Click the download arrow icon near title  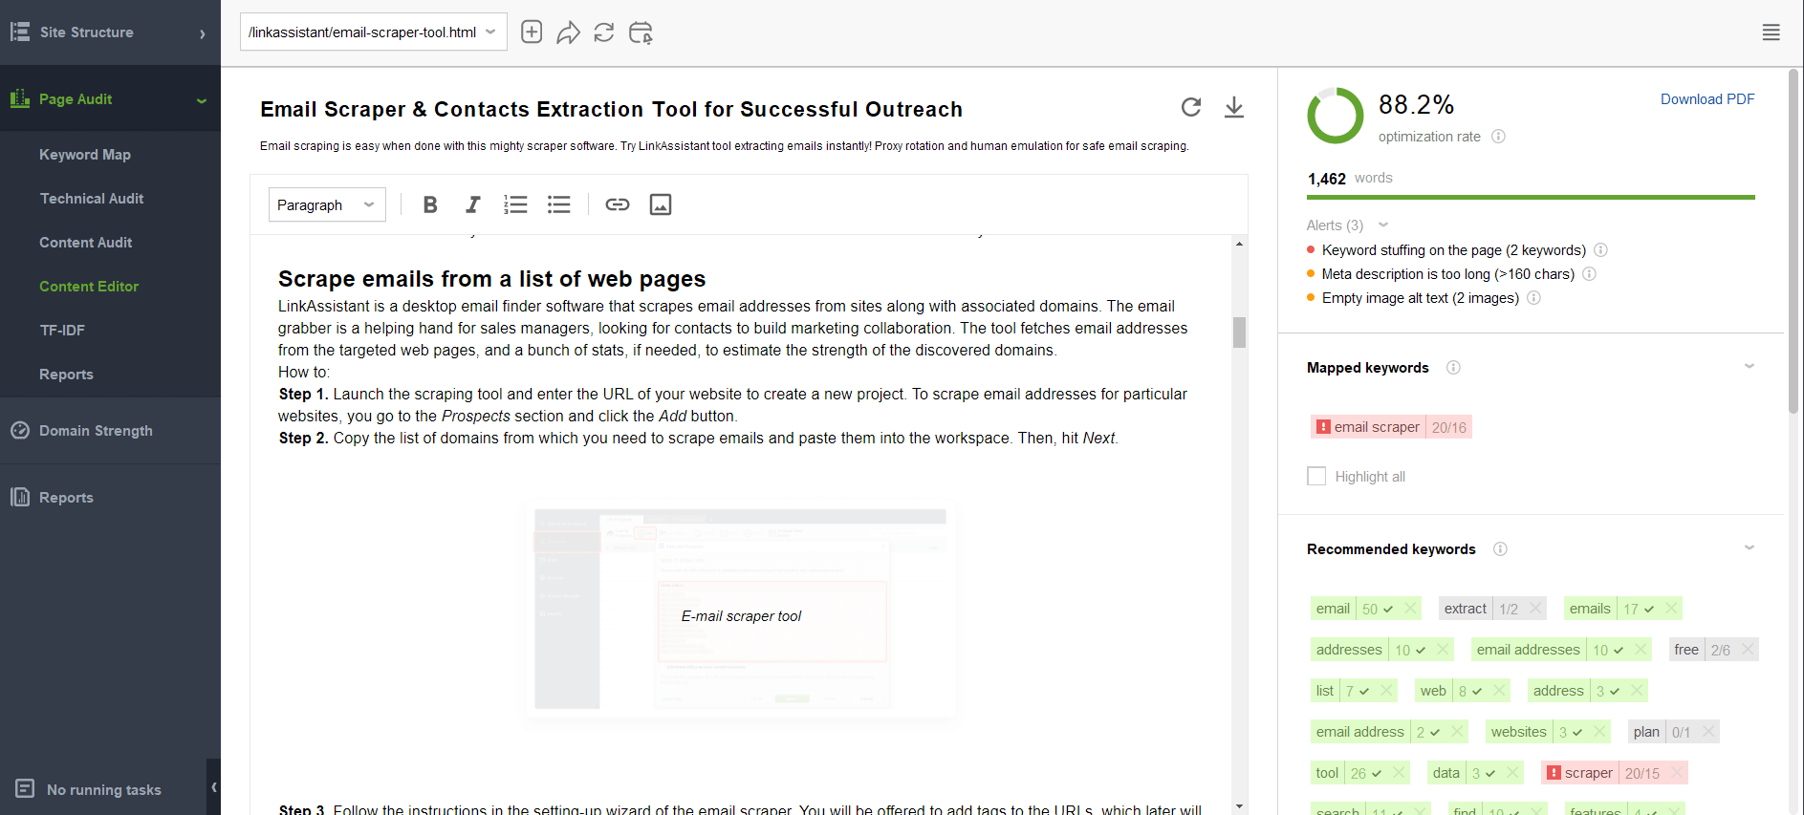pyautogui.click(x=1234, y=107)
